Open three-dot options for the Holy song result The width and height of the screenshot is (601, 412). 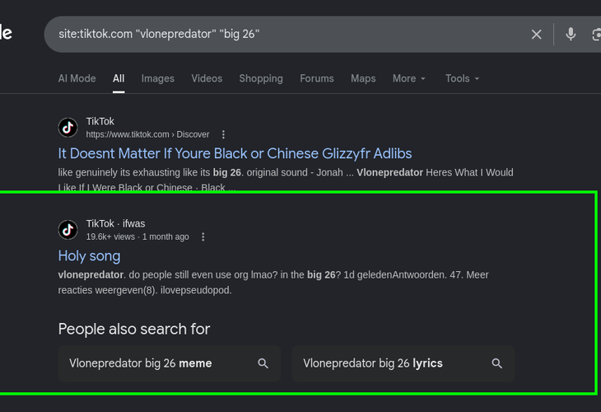tap(203, 237)
